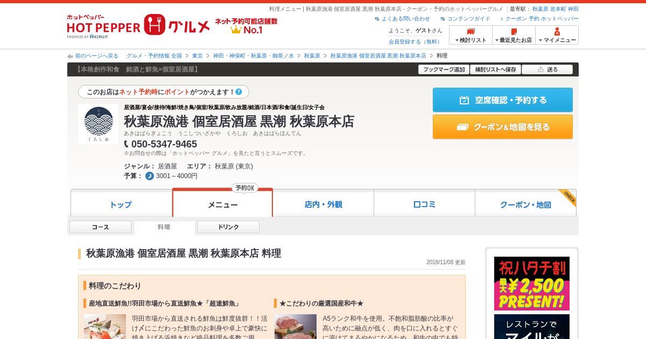Image resolution: width=646 pixels, height=339 pixels.
Task: Click the genre text 居酒屋
Action: tap(167, 166)
